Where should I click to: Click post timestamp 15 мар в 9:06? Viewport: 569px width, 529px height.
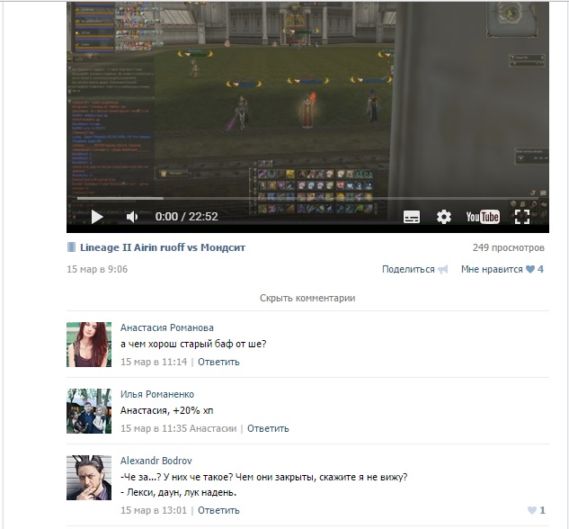point(97,269)
